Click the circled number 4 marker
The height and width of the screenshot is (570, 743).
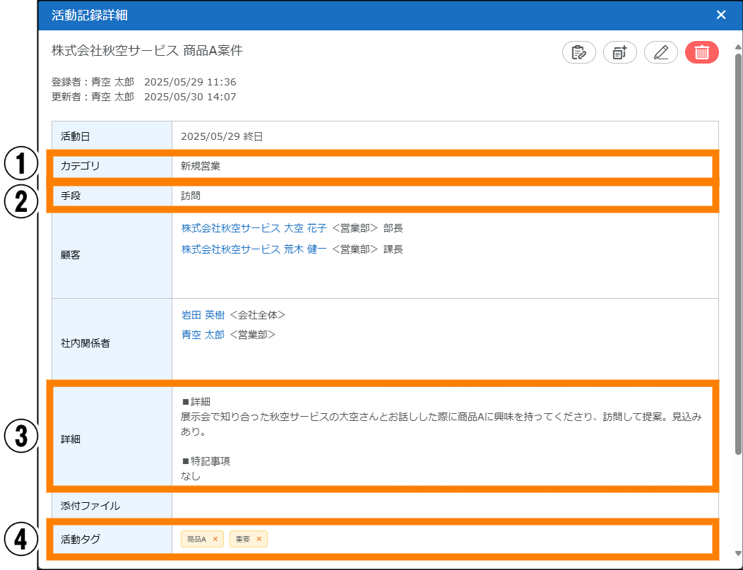click(21, 540)
